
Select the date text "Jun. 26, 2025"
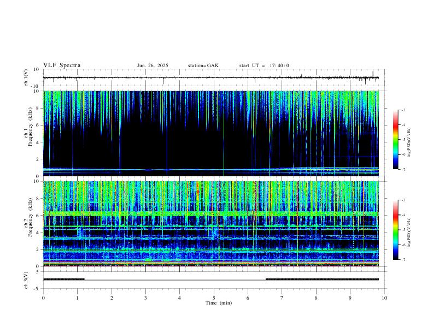(x=153, y=65)
